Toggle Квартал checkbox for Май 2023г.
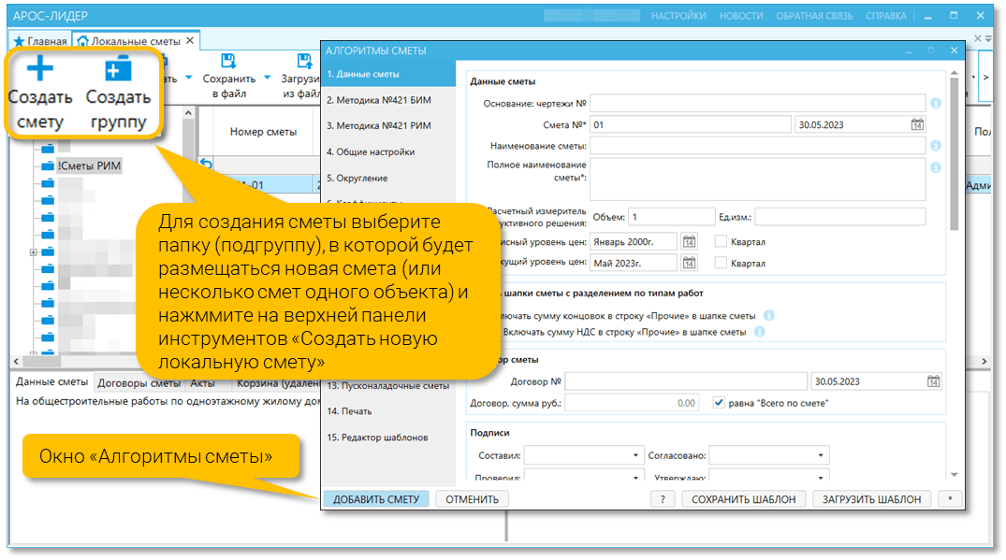The width and height of the screenshot is (1006, 560). pyautogui.click(x=721, y=263)
